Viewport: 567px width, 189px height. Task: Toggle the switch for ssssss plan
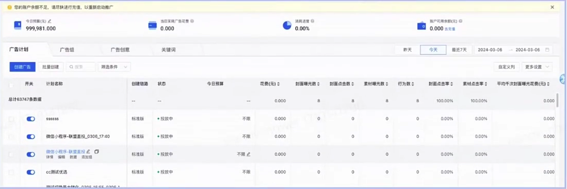(x=31, y=119)
